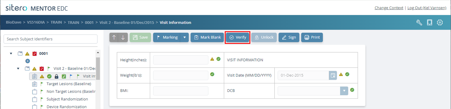Click 0001 in the breadcrumb
Screen dimensions: 451x109
[89, 22]
